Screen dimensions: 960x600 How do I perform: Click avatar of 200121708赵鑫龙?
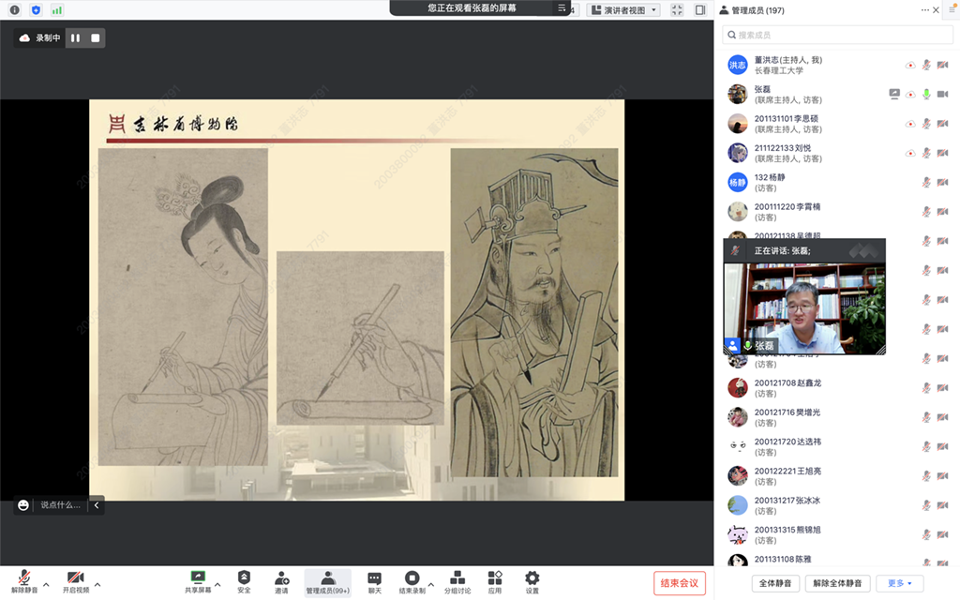click(x=737, y=388)
